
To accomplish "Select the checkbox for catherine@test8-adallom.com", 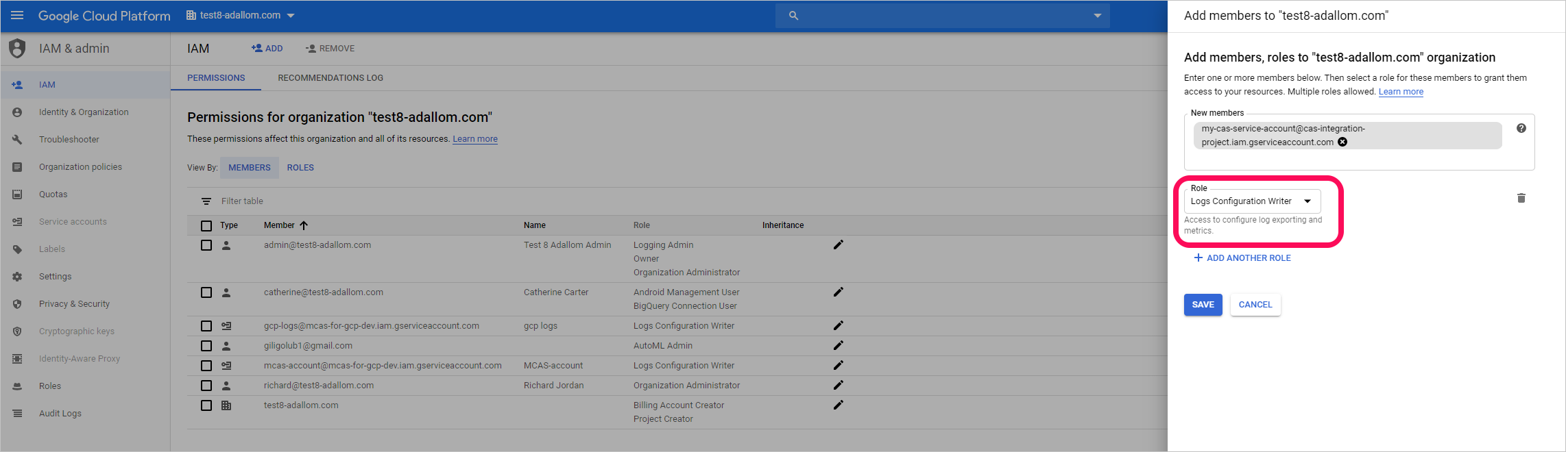I will click(x=206, y=292).
